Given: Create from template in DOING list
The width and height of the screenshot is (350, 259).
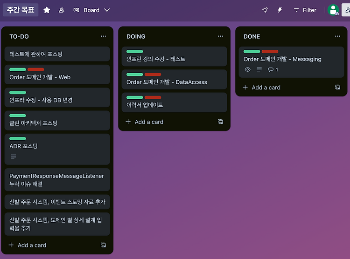Looking at the screenshot, I should click(x=221, y=122).
